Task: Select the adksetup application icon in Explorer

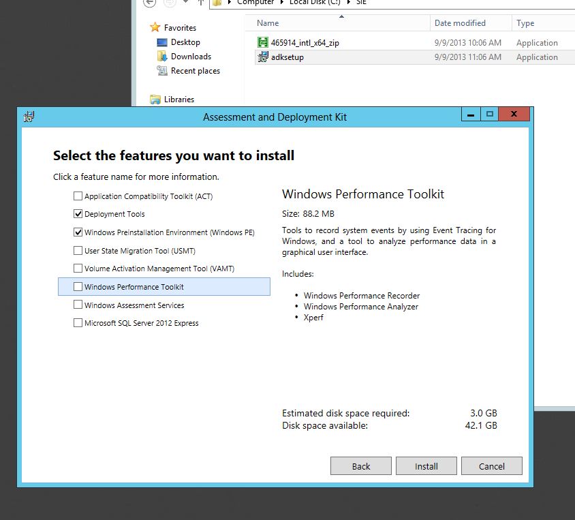Action: click(262, 57)
